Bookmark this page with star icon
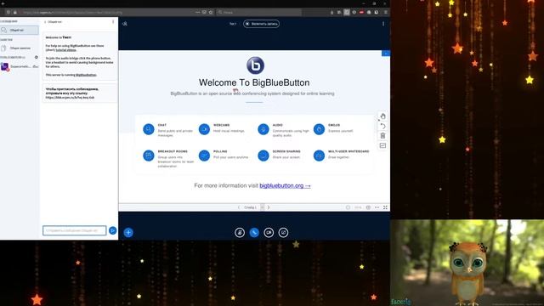Screen dimensions: 544x306 211,12
